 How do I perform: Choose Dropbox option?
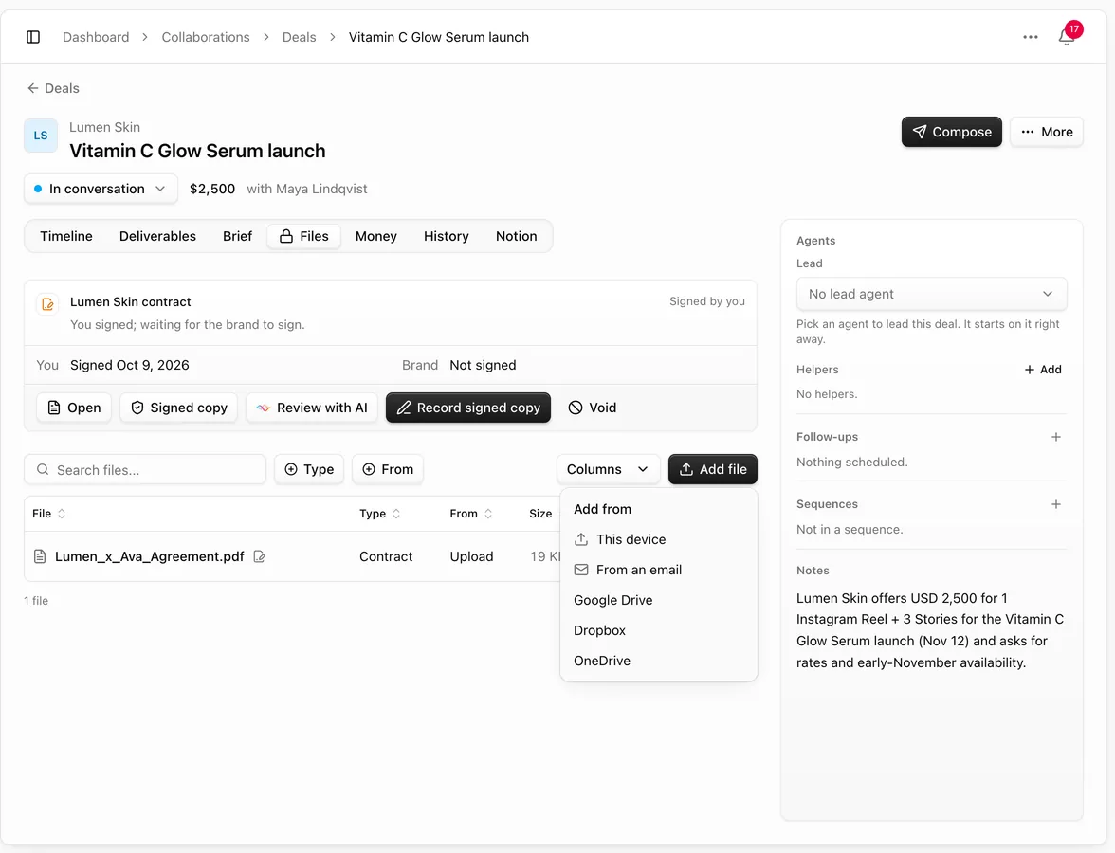coord(658,630)
